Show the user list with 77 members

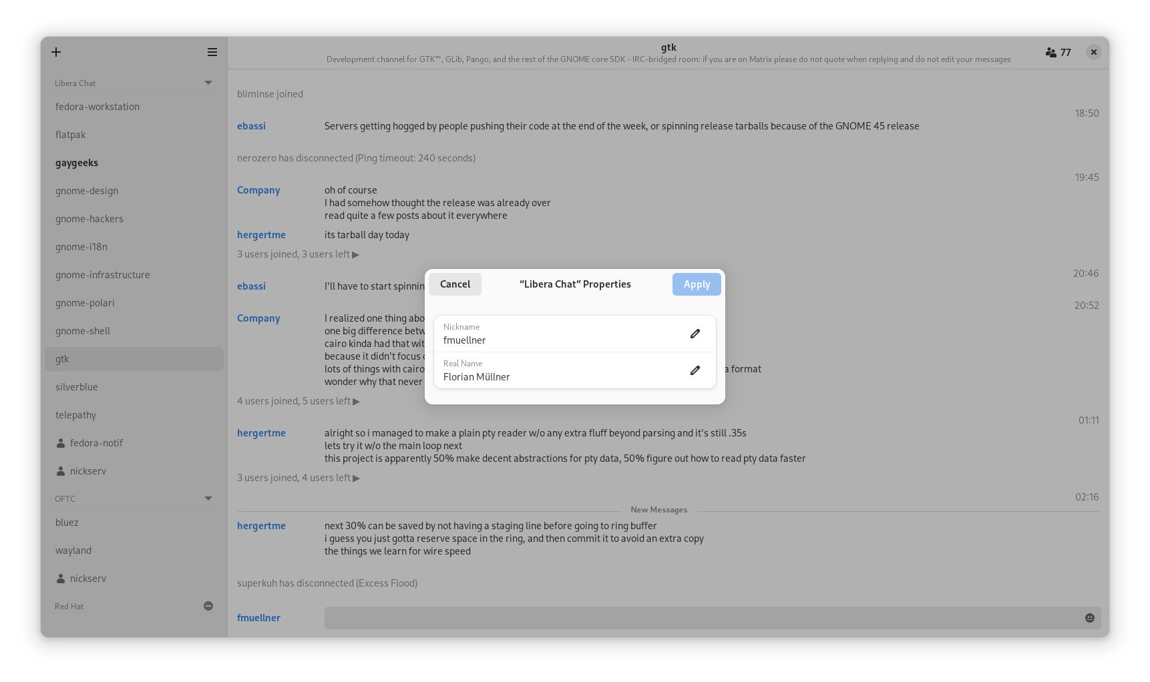[1058, 52]
